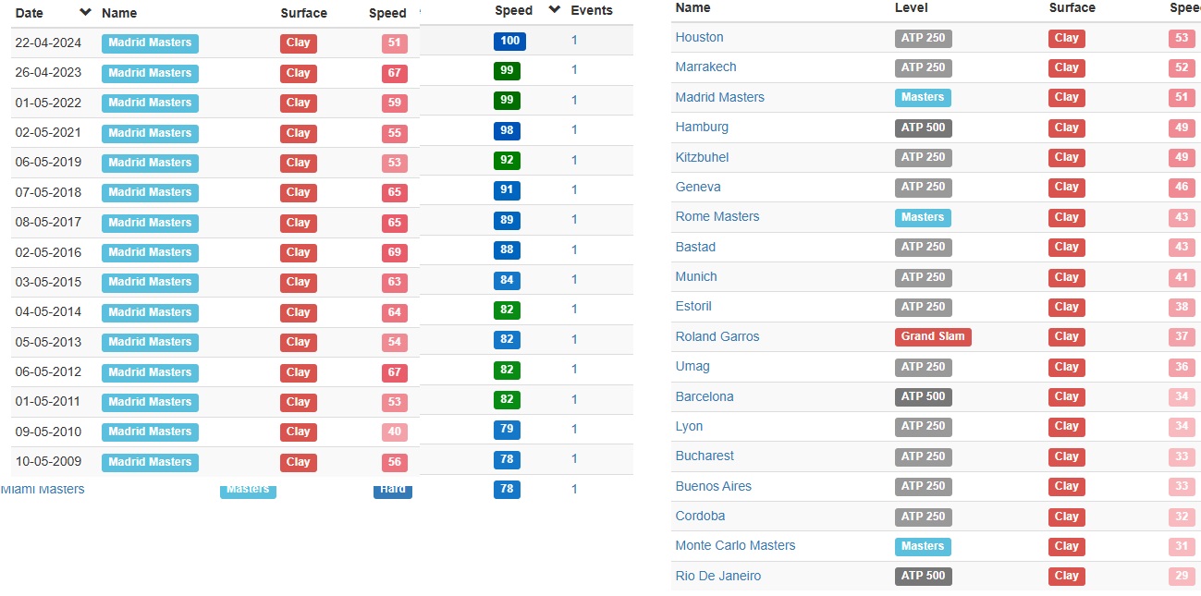Click the Date column header
This screenshot has width=1201, height=596.
click(30, 13)
